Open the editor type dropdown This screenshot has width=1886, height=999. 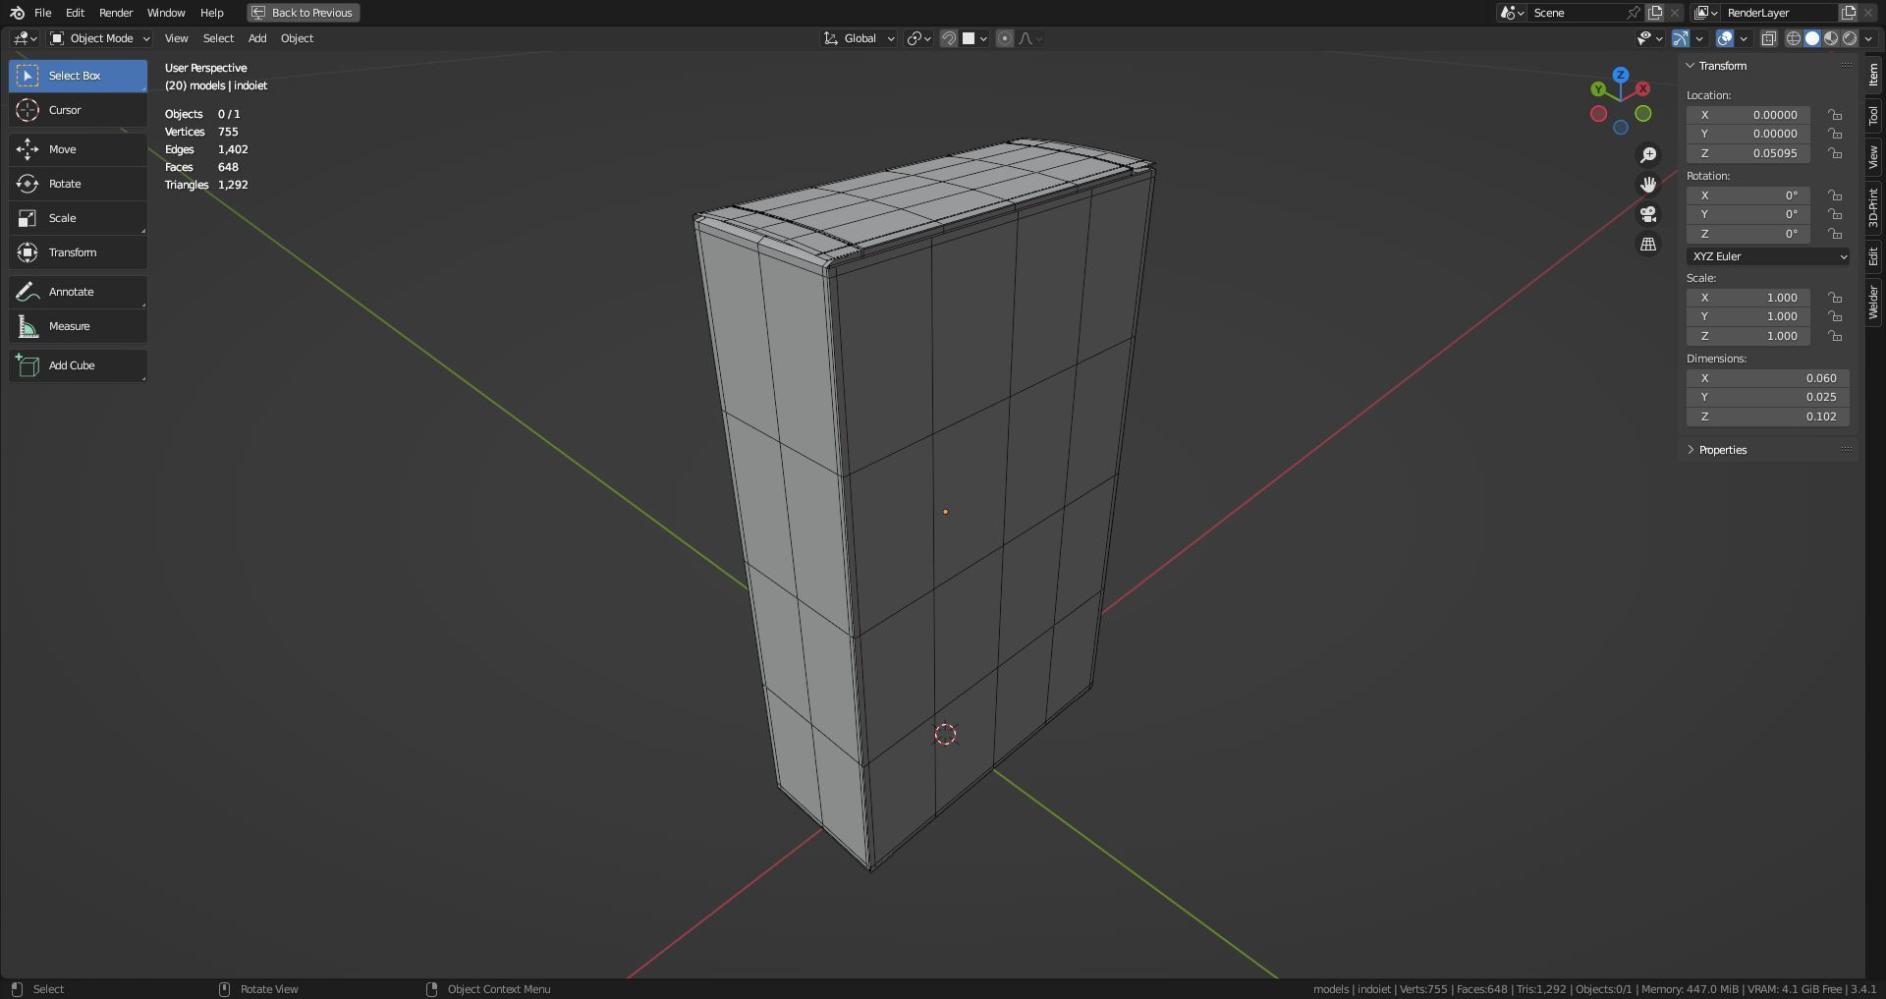tap(26, 38)
